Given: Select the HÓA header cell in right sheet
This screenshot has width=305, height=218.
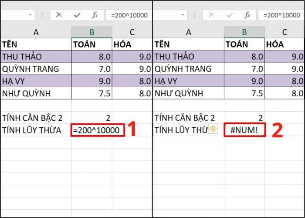Looking at the screenshot, I should [285, 44].
